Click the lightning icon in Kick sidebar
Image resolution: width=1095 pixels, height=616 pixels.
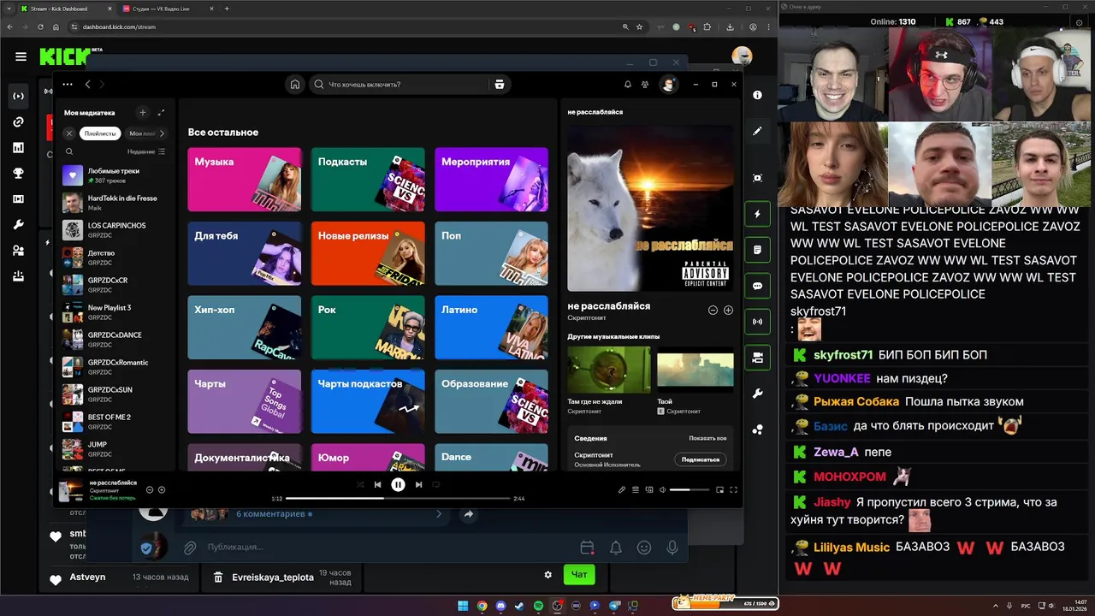[x=757, y=214]
